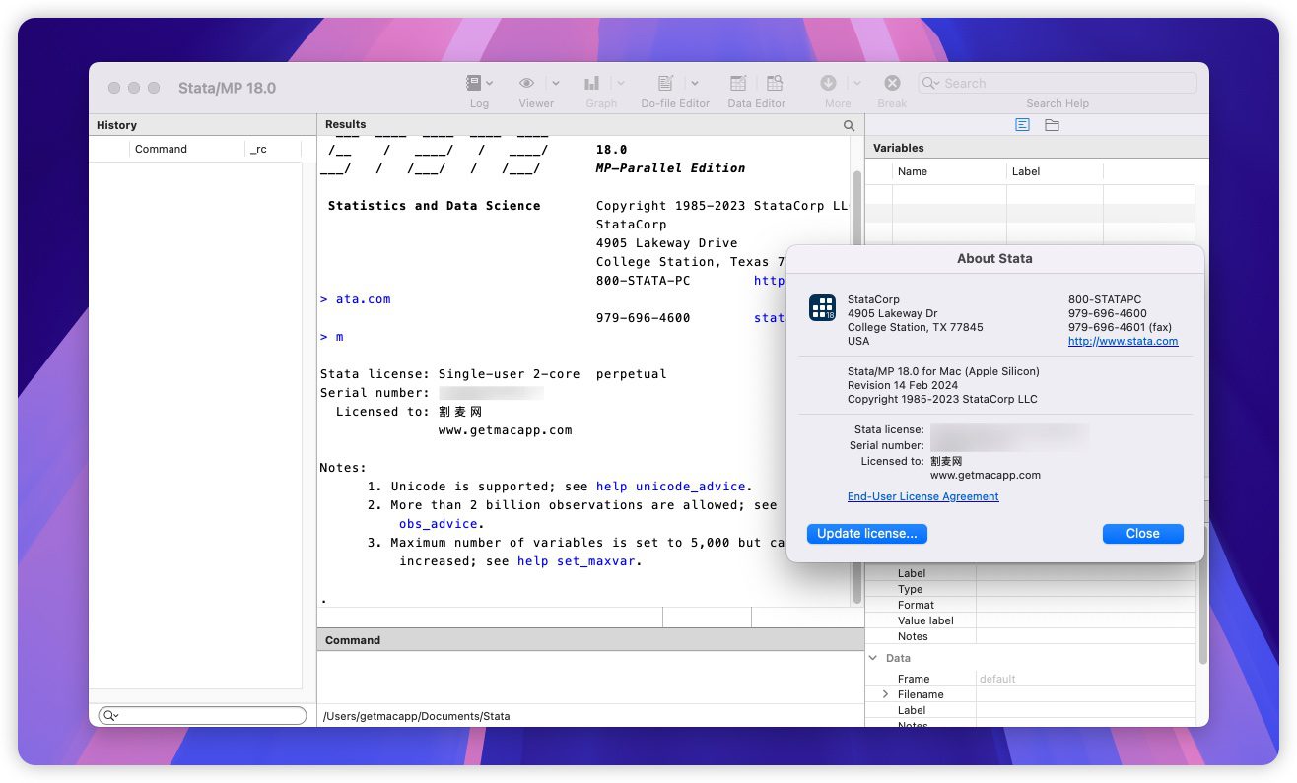
Task: Select the Format property row
Action: tap(1031, 605)
